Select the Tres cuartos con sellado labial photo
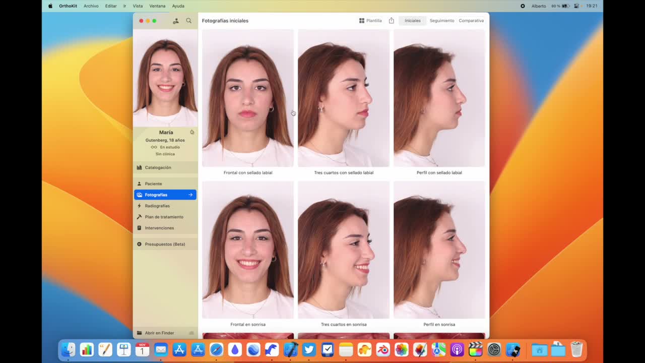 344,98
